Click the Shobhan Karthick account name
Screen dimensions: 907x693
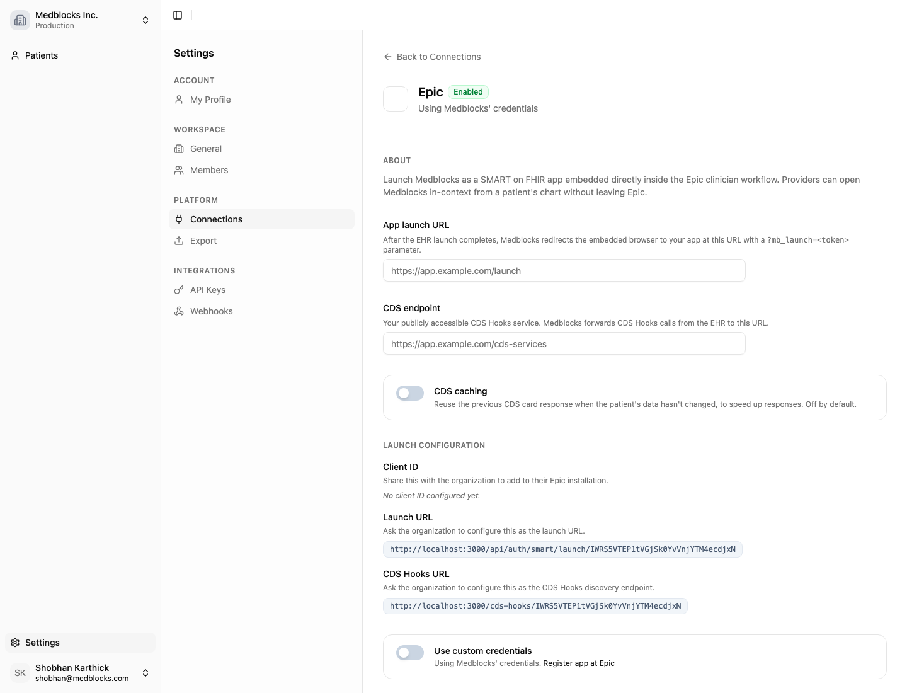[x=72, y=668]
